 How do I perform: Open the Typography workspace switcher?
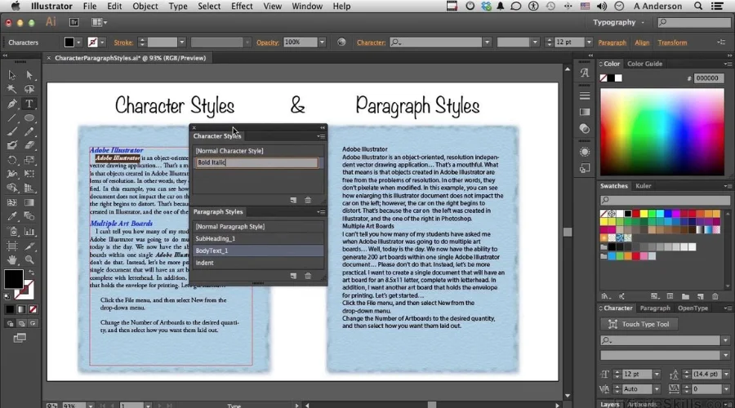tap(642, 22)
